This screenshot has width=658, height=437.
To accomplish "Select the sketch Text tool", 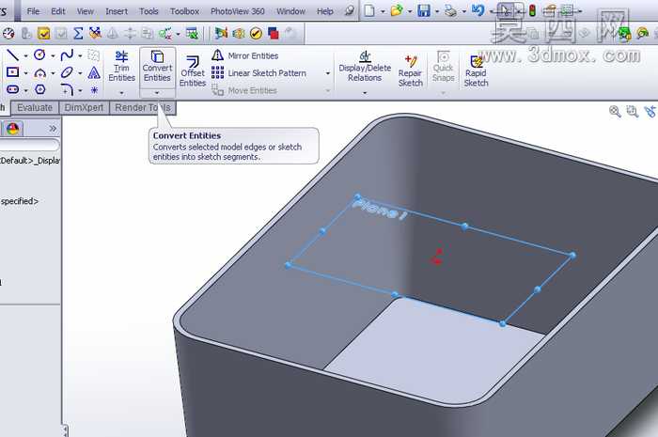I will tap(94, 73).
